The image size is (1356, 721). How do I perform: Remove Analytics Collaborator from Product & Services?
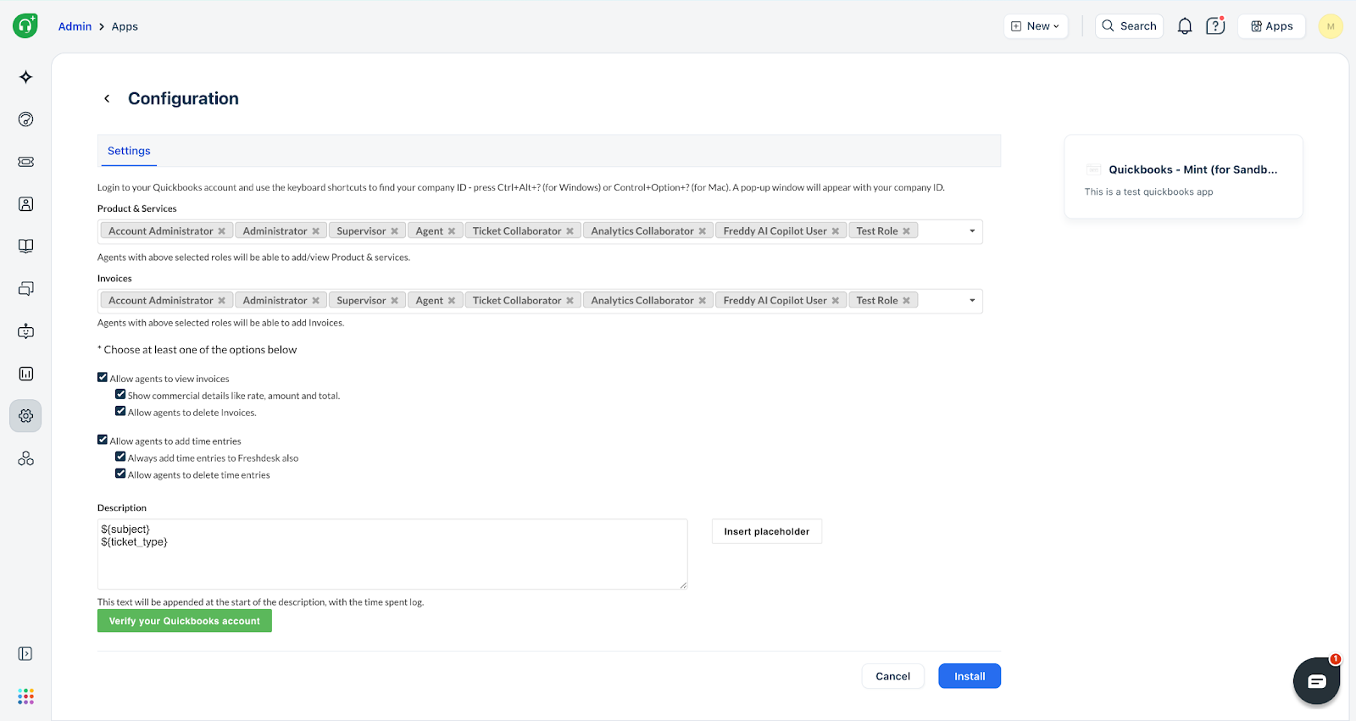[702, 231]
